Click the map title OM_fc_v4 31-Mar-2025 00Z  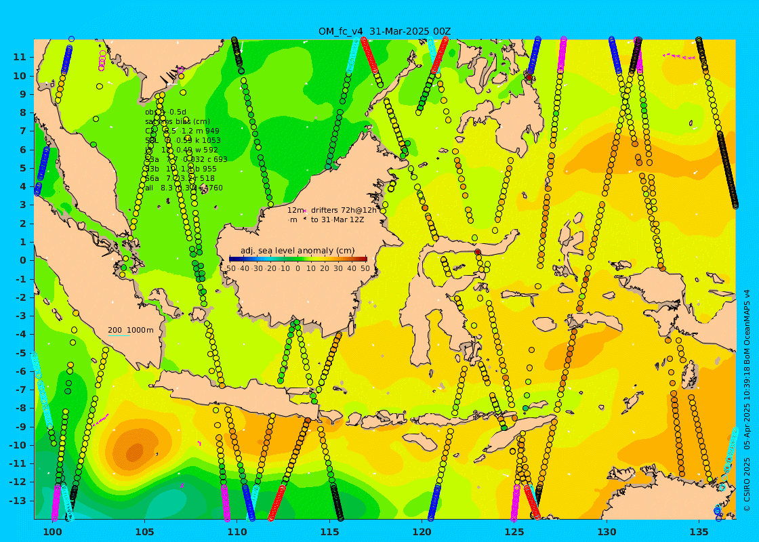(384, 31)
